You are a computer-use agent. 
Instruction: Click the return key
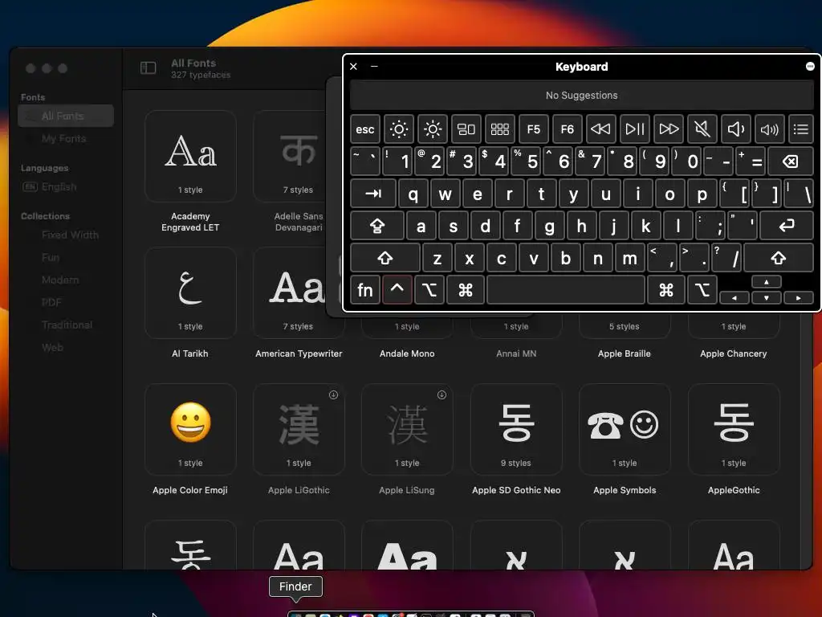coord(787,226)
